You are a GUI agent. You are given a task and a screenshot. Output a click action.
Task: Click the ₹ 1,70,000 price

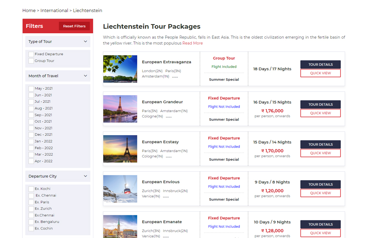tap(272, 150)
